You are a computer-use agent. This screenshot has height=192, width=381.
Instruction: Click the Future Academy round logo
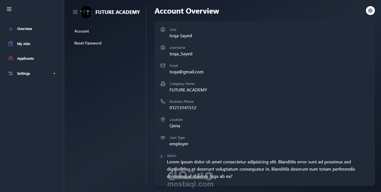(x=86, y=12)
